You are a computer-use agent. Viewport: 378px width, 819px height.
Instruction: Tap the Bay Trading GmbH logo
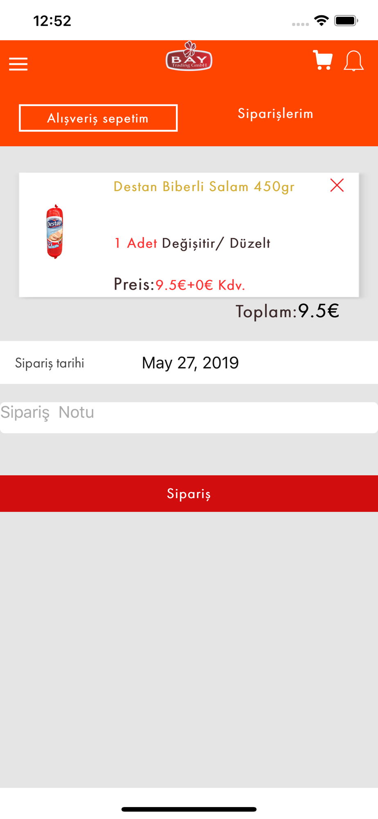[189, 57]
